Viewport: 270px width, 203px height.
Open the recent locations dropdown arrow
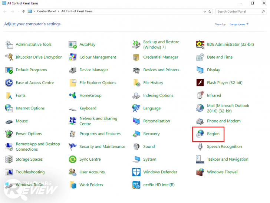pyautogui.click(x=19, y=12)
